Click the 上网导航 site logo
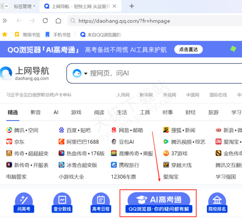The image size is (242, 220). (x=25, y=73)
